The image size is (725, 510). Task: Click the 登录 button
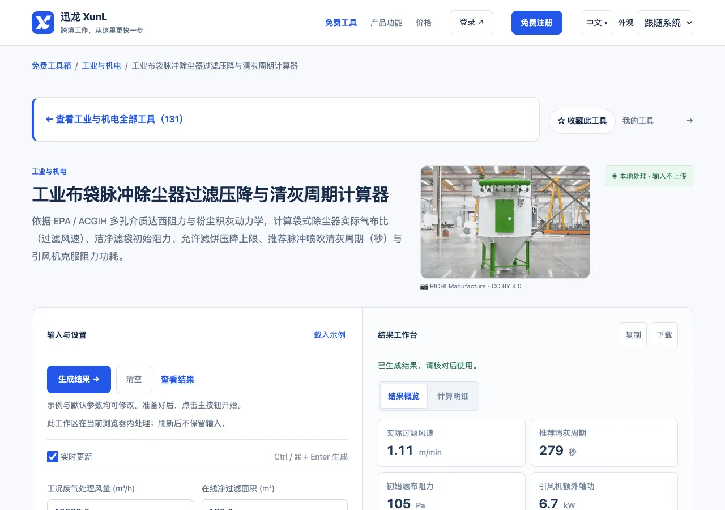coord(471,23)
